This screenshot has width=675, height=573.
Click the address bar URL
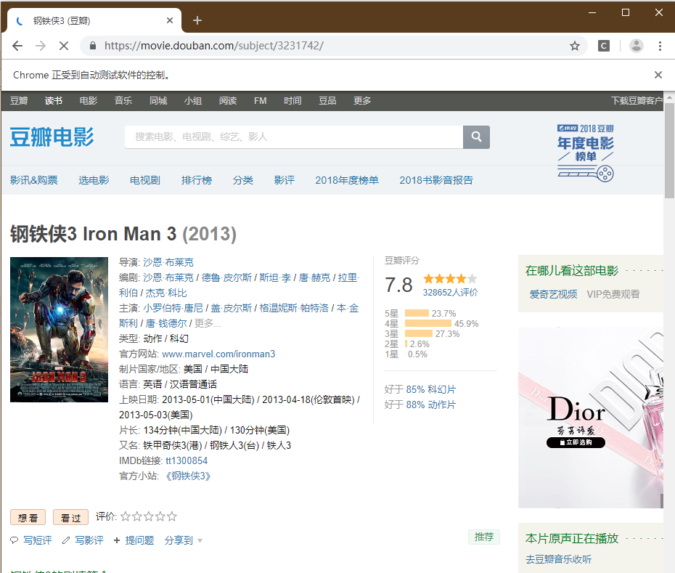click(214, 46)
